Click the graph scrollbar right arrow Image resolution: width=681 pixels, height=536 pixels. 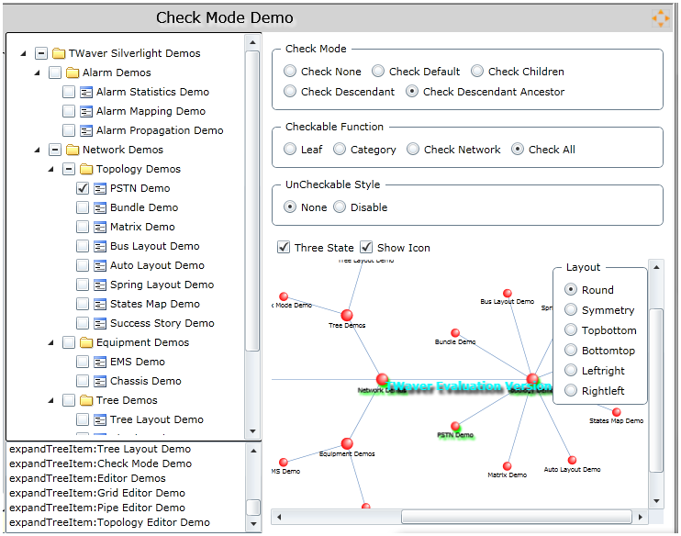click(641, 517)
